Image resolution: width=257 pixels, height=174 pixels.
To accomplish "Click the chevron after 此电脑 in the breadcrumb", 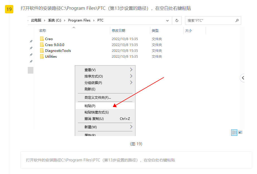I will (45, 20).
